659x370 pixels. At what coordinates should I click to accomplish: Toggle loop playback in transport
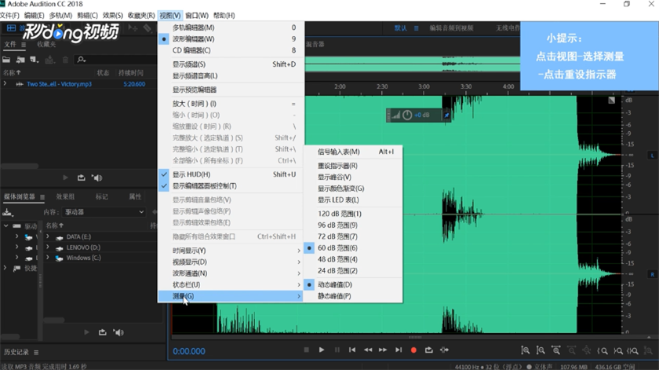[x=428, y=350]
